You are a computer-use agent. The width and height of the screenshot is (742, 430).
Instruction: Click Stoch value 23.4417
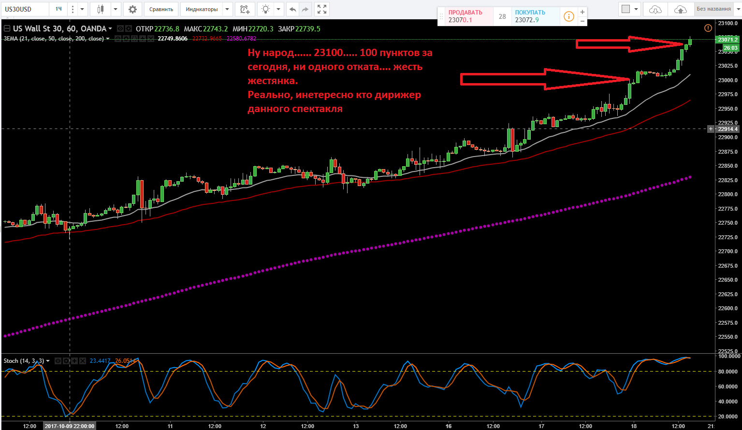click(x=100, y=361)
